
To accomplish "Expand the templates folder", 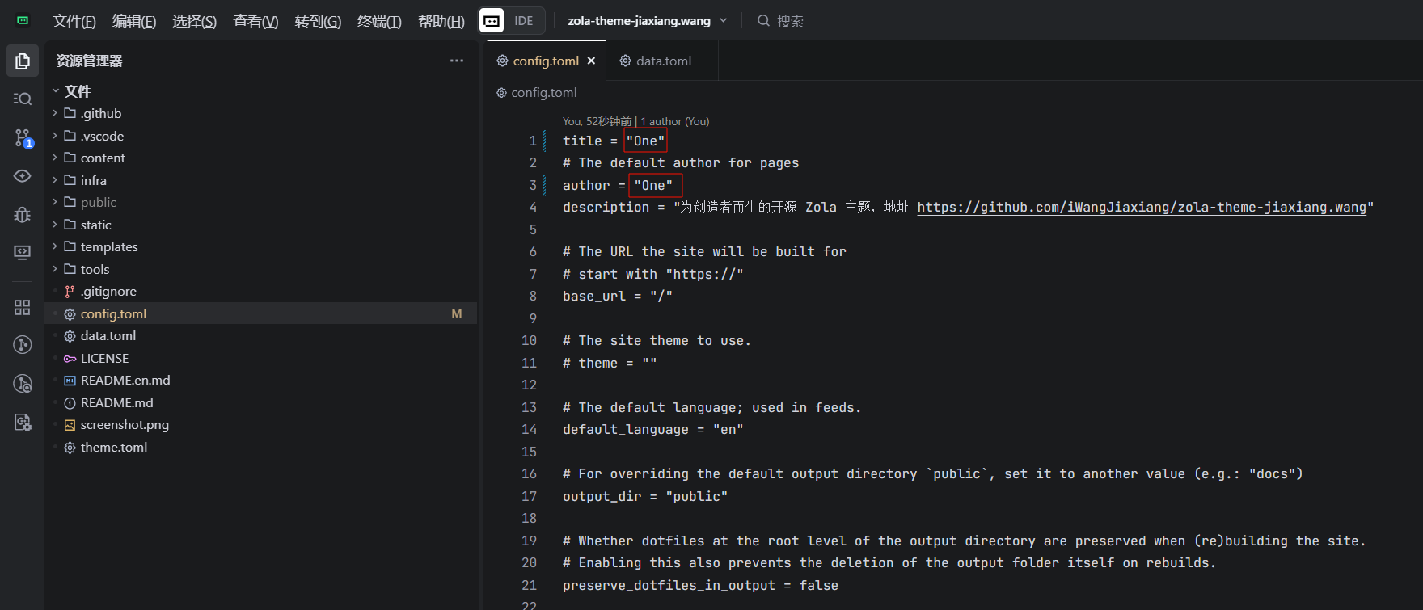I will pos(55,246).
